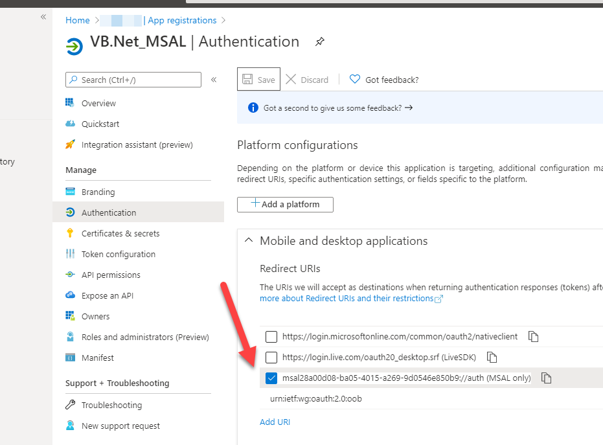Click App registrations breadcrumb link
Screen dimensions: 603x445
(x=182, y=20)
